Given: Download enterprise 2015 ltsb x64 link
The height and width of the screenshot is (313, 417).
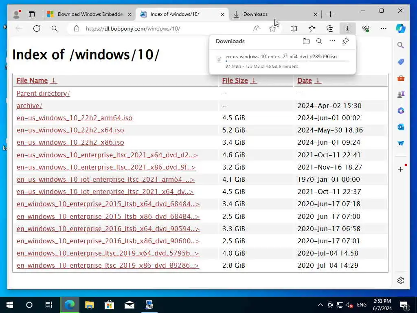Looking at the screenshot, I should coord(108,204).
